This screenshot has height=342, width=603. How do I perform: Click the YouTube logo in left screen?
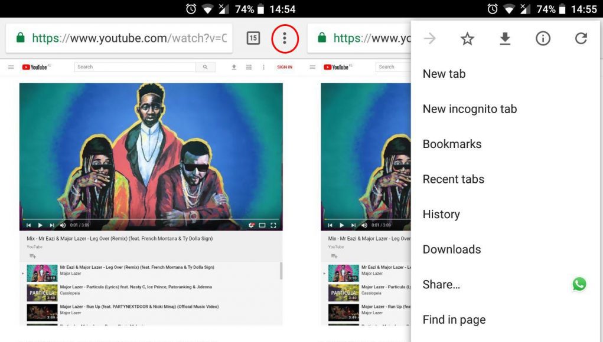pyautogui.click(x=35, y=67)
